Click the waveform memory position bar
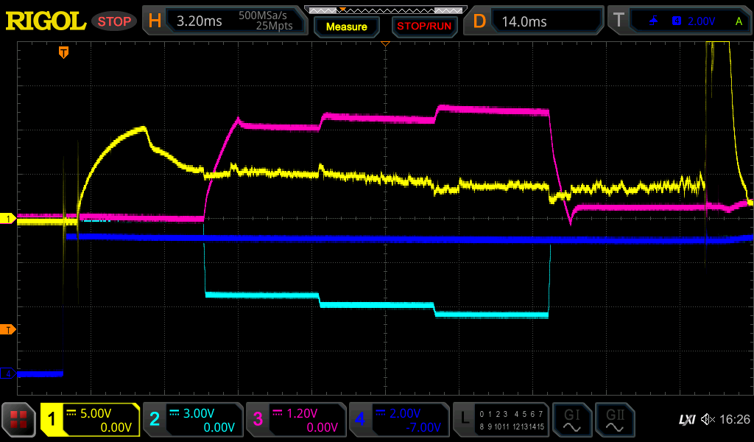754x442 pixels. pyautogui.click(x=385, y=10)
